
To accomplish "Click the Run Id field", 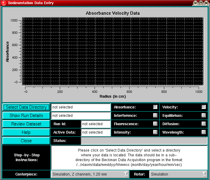I will coord(96,124).
